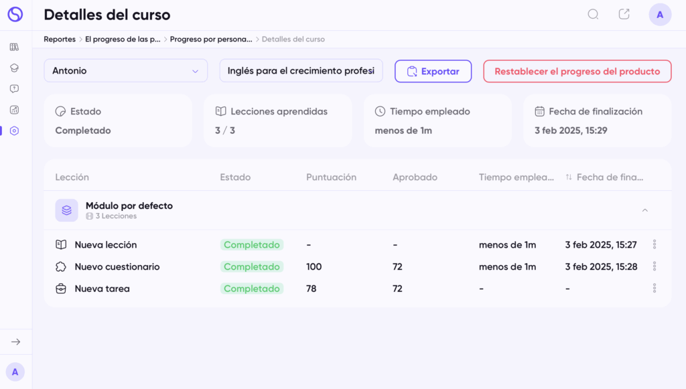This screenshot has width=686, height=389.
Task: Open the search icon in the header
Action: pos(593,15)
